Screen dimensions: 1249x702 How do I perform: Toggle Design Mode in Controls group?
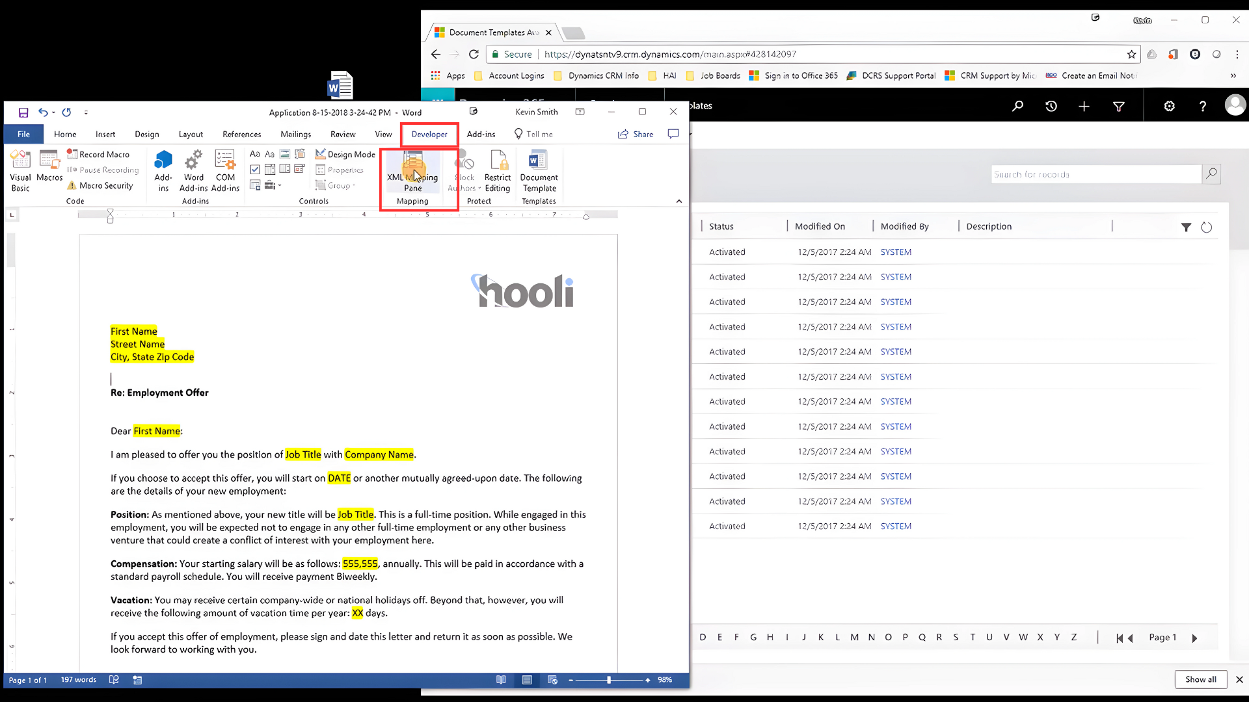[x=345, y=154]
